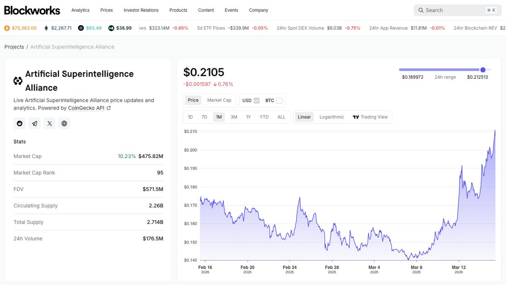The width and height of the screenshot is (506, 285).
Task: Click the 24hr App Revenue ticker entry
Action: coord(407,28)
